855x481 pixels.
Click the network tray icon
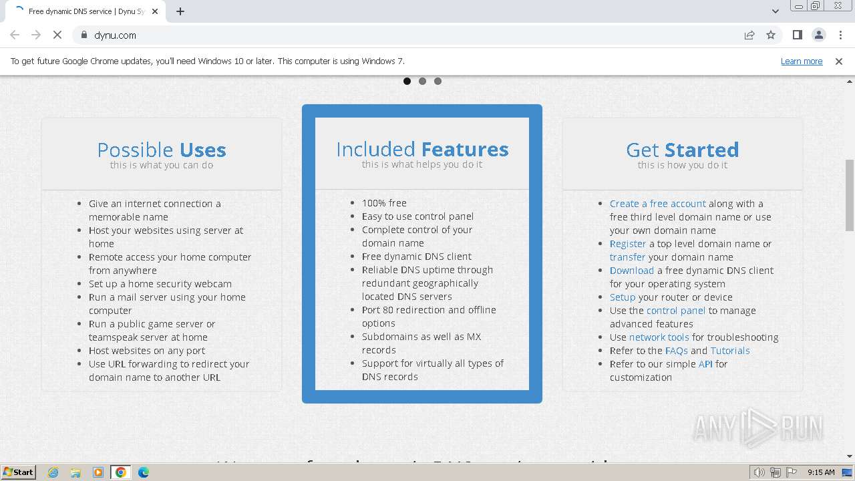(776, 472)
